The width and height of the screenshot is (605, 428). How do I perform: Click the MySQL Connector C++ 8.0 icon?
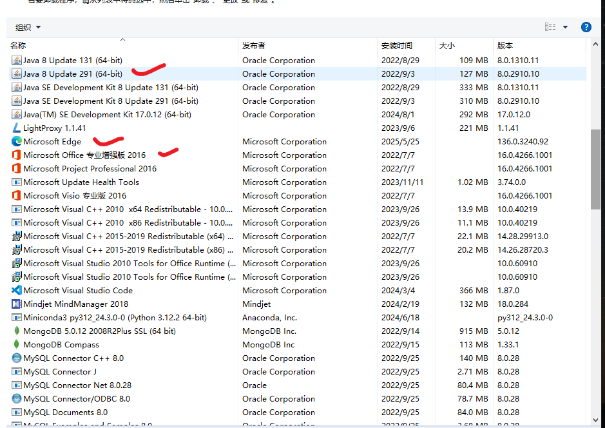[x=16, y=358]
